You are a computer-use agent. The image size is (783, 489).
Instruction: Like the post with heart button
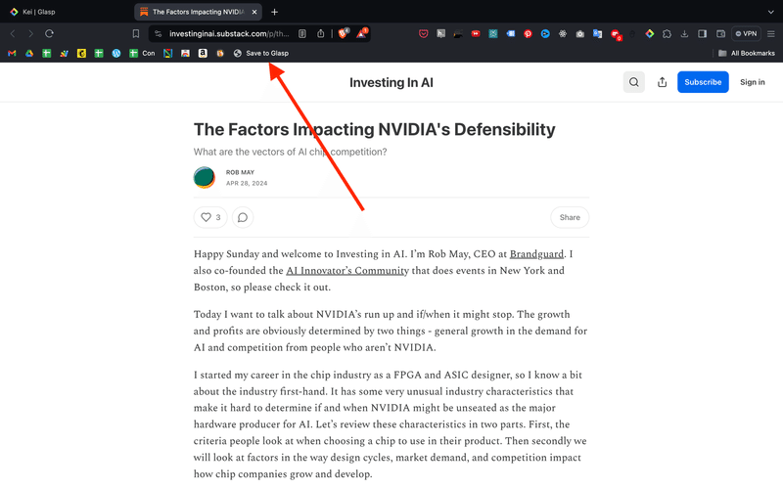tap(210, 217)
